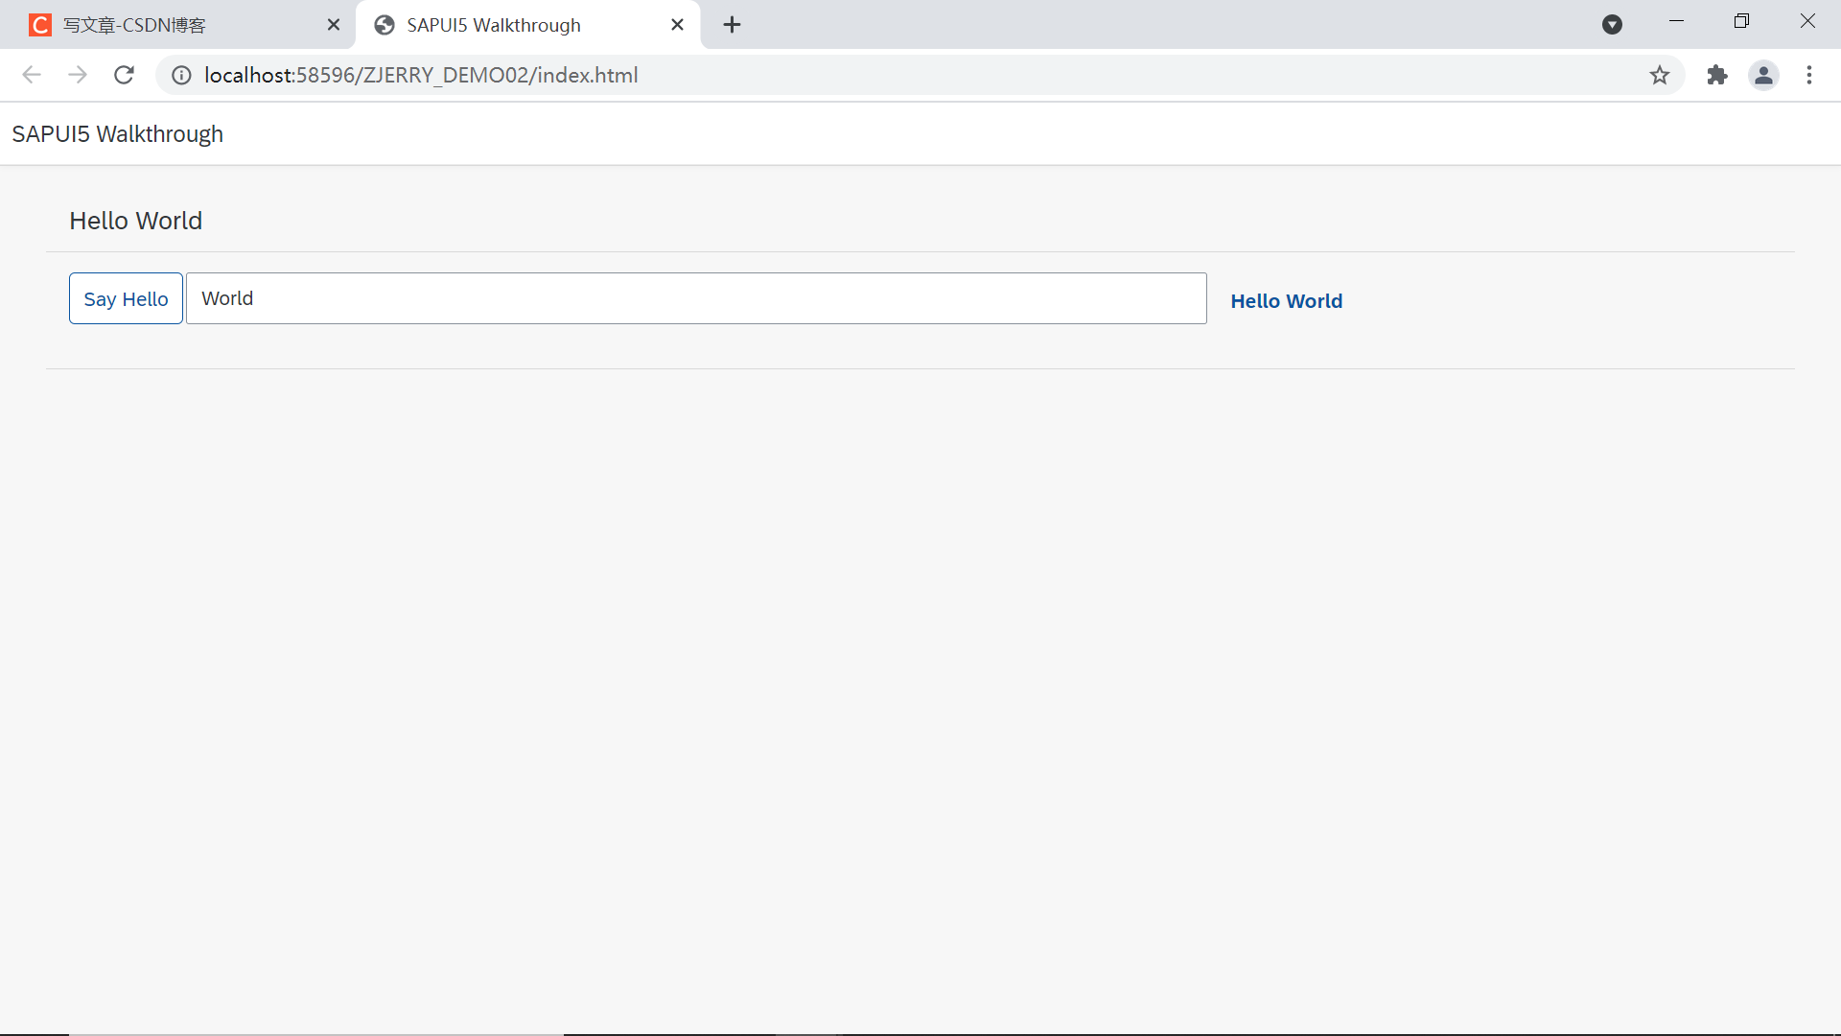Click the bold Hello World text
The width and height of the screenshot is (1841, 1036).
point(1286,301)
